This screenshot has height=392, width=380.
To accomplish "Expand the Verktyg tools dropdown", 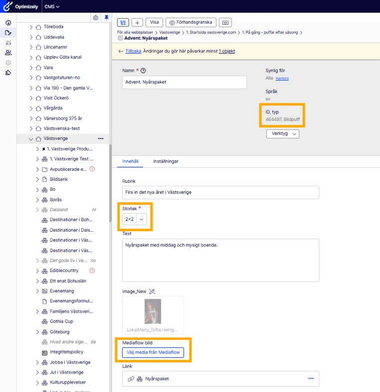I will (283, 134).
